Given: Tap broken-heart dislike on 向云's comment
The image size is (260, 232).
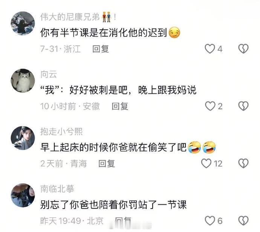Looking at the screenshot, I should pos(243,106).
